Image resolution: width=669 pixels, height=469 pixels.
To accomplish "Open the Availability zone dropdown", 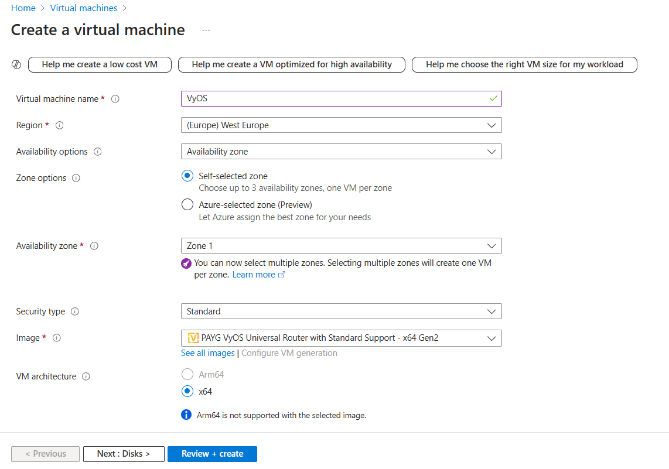I will click(x=491, y=245).
